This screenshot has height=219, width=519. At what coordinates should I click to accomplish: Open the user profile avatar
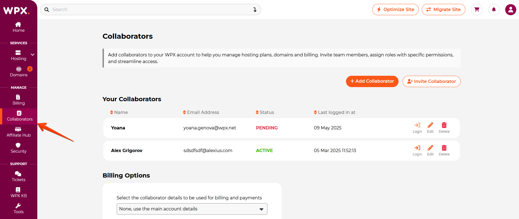point(510,10)
